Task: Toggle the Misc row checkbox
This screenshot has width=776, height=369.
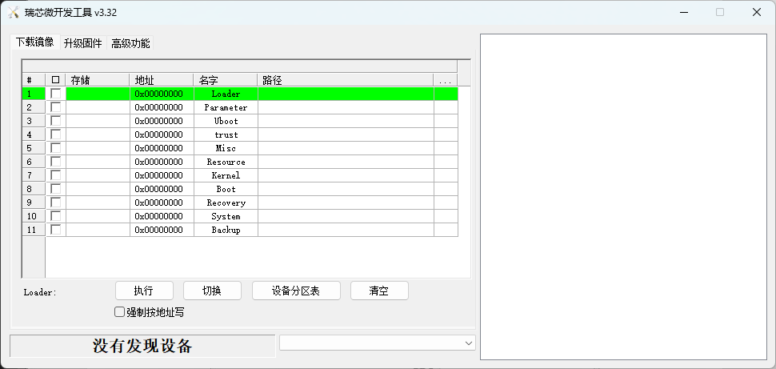Action: [x=56, y=147]
